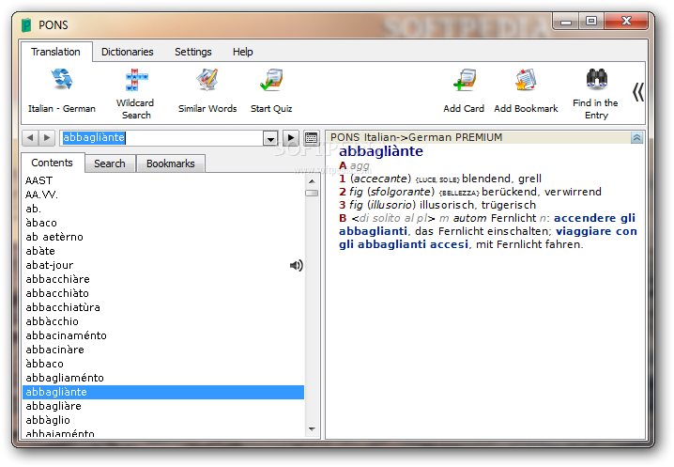Select abbàcchio in the word list
Screen dimensions: 674x467
pyautogui.click(x=163, y=321)
